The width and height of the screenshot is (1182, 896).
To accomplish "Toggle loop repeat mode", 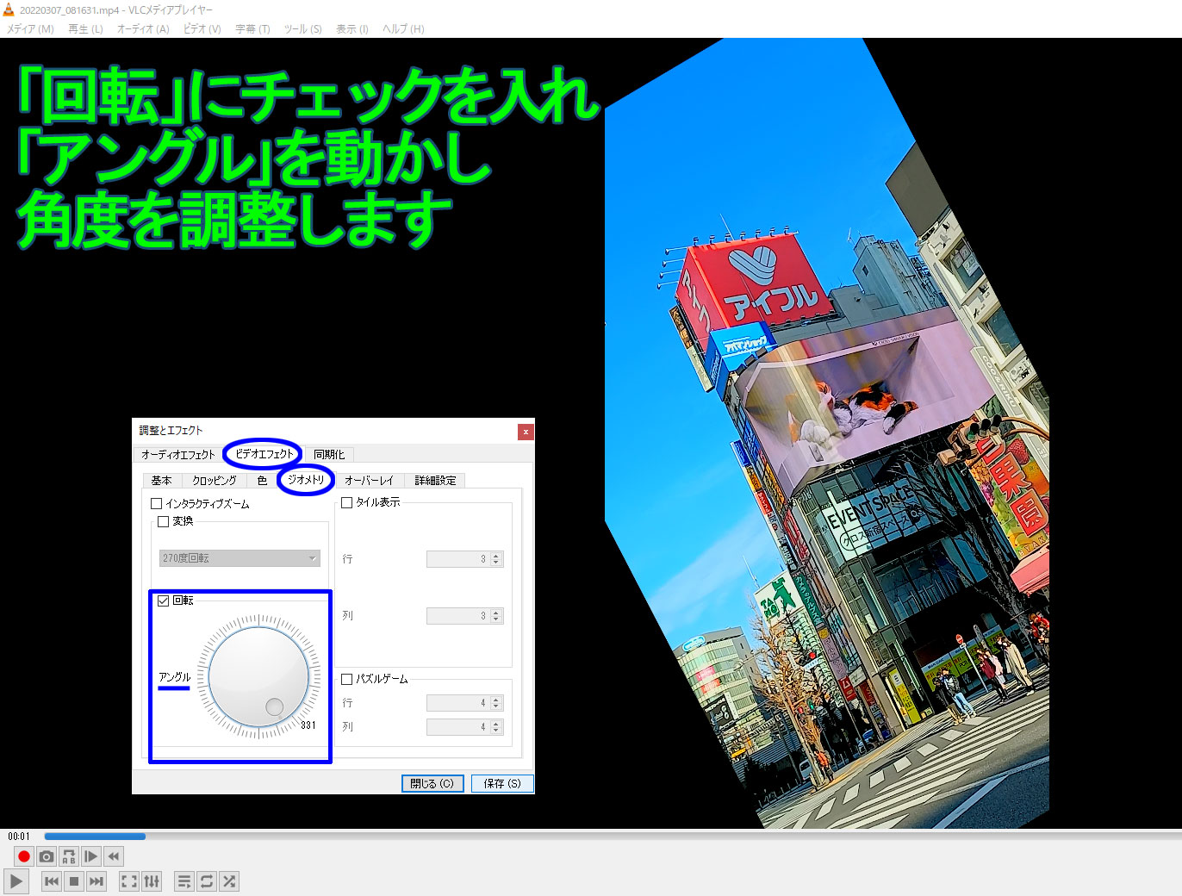I will click(x=207, y=881).
